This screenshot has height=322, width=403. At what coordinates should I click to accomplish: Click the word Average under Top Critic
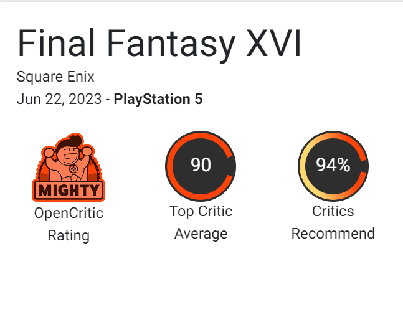point(201,234)
